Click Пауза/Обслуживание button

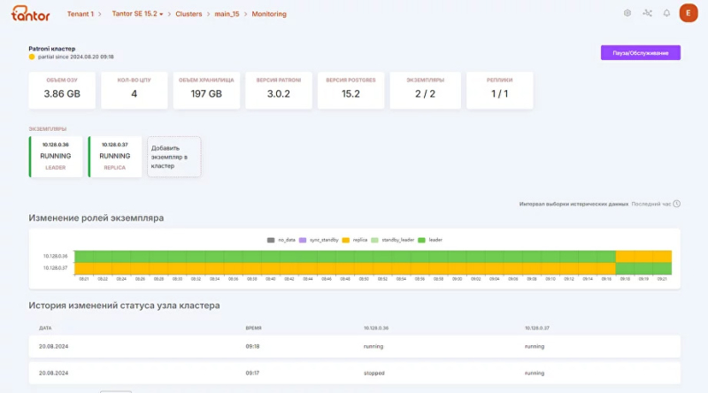point(640,53)
